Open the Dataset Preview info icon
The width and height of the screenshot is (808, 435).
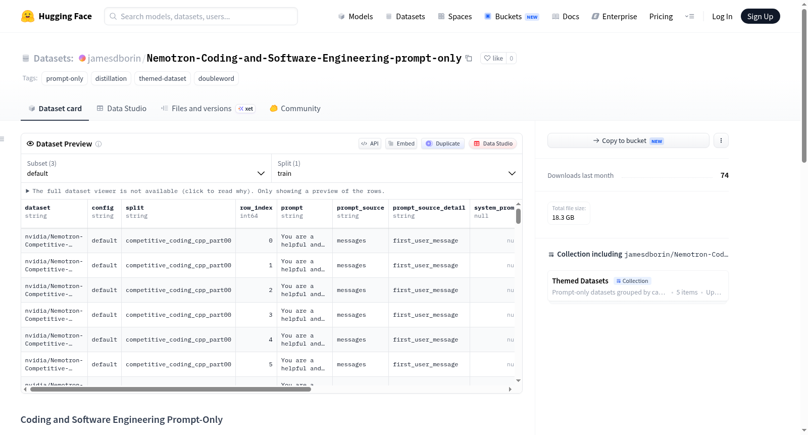coord(98,144)
